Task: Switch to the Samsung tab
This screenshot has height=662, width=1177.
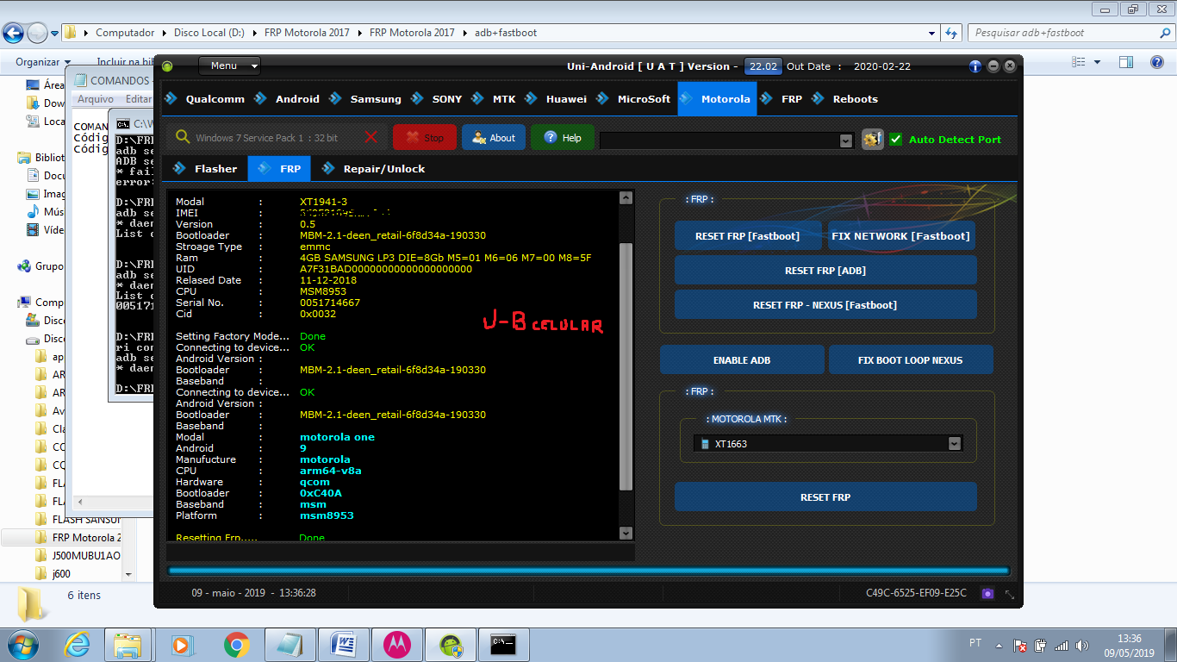Action: [x=375, y=99]
